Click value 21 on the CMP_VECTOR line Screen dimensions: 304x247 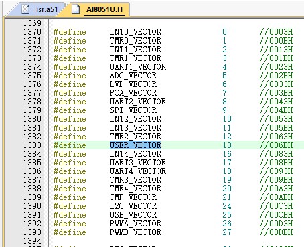(227, 197)
